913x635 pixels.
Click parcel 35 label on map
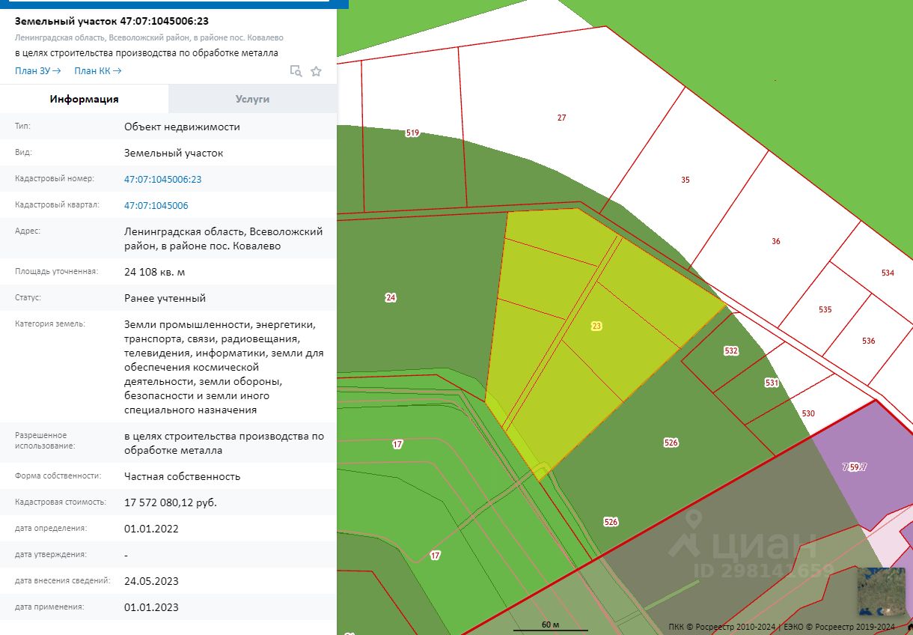tap(685, 180)
